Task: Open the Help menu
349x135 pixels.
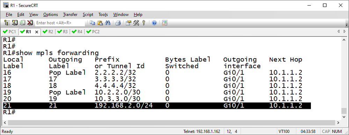Action: point(138,15)
